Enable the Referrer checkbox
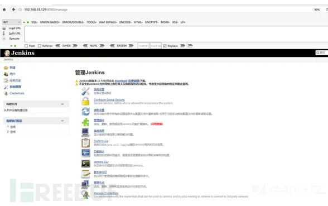Image resolution: width=328 pixels, height=206 pixels. click(40, 46)
